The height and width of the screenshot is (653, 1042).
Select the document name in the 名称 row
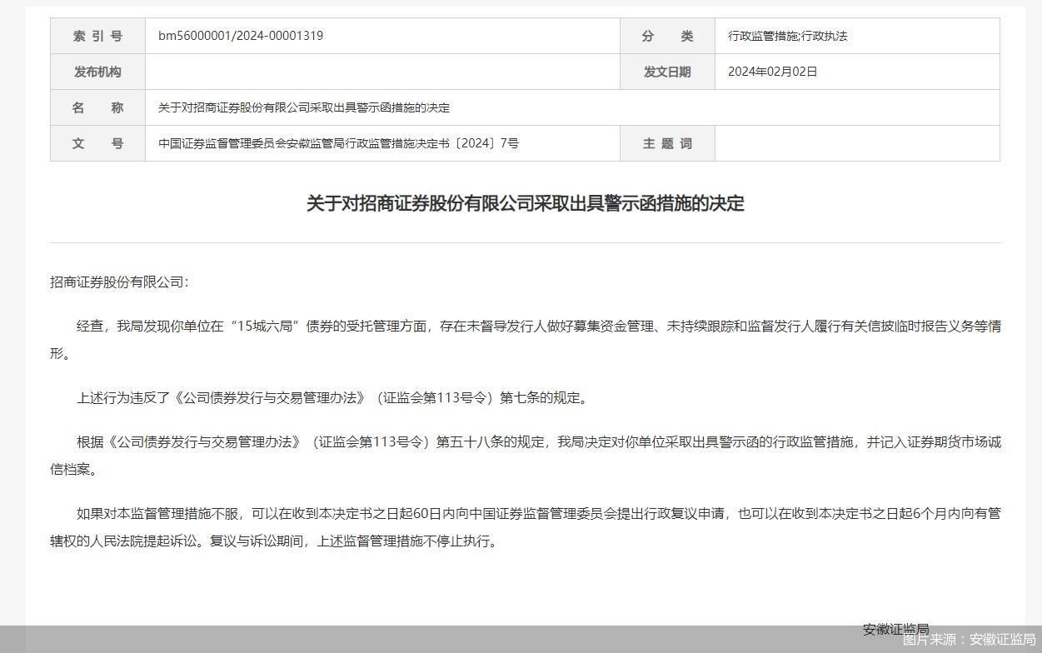pyautogui.click(x=304, y=107)
